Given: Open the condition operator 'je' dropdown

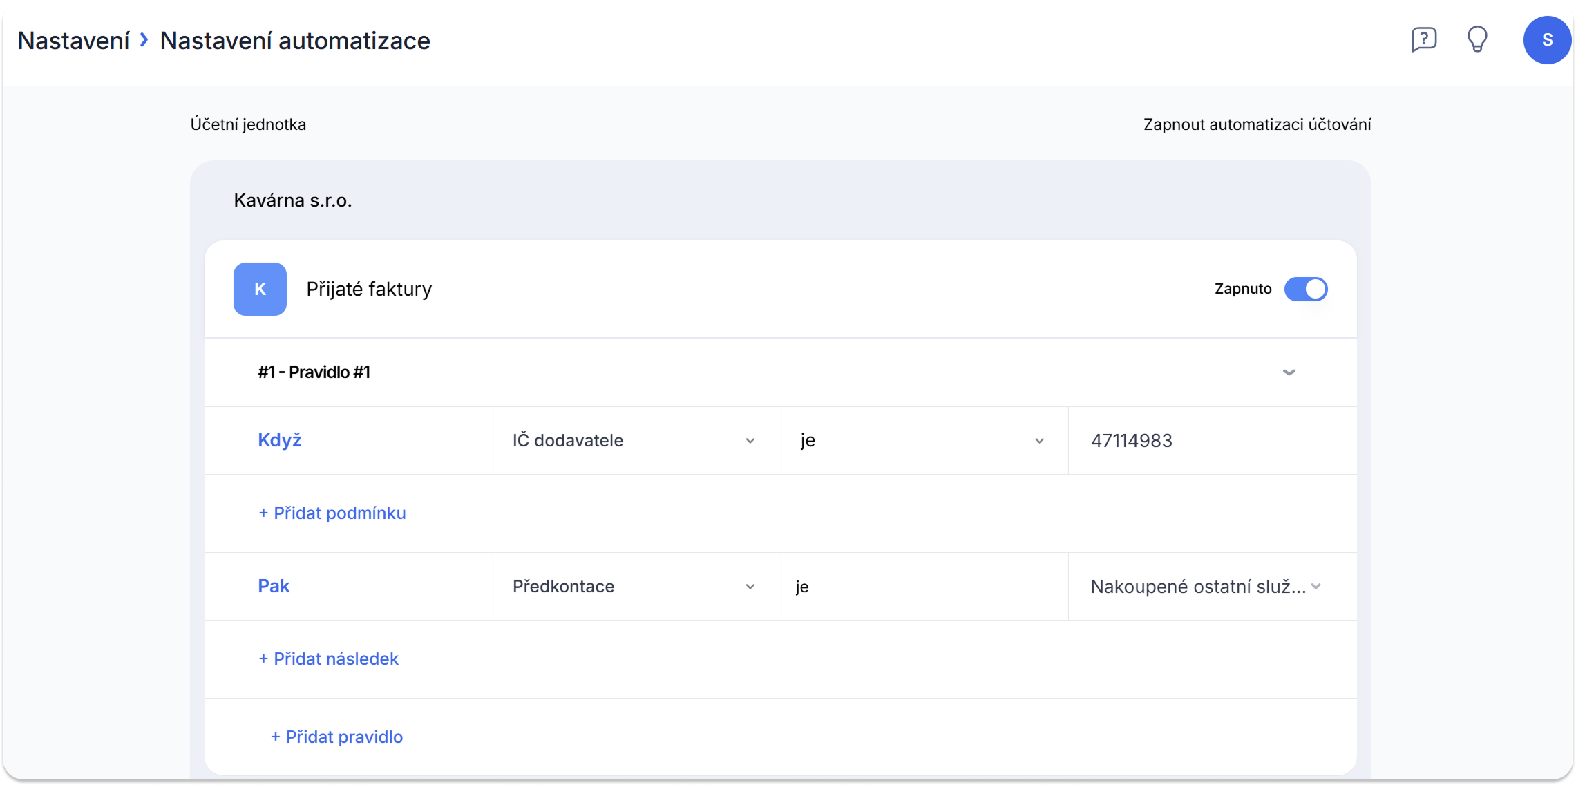Looking at the screenshot, I should [922, 441].
